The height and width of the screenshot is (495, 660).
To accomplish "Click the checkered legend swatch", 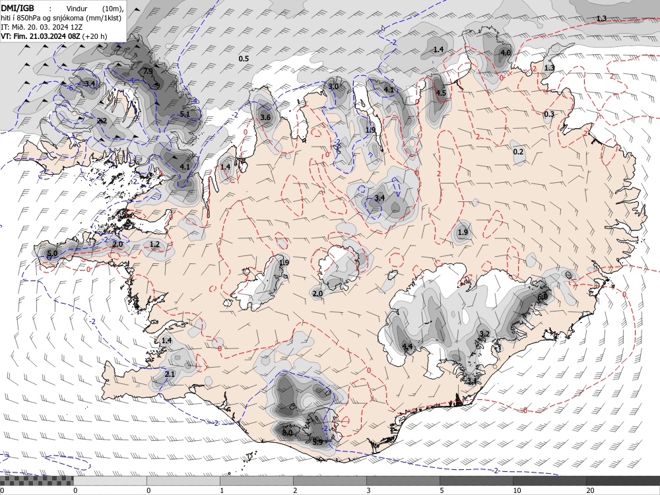I will coord(36,480).
